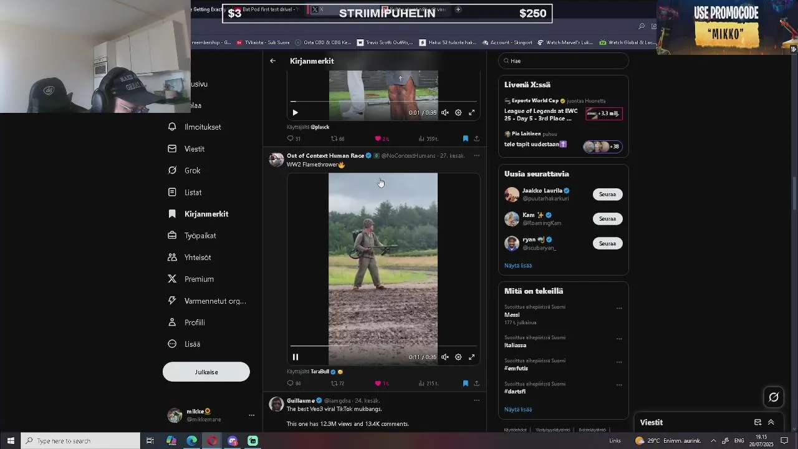Open the floating Grok button
Image resolution: width=798 pixels, height=449 pixels.
(x=774, y=397)
